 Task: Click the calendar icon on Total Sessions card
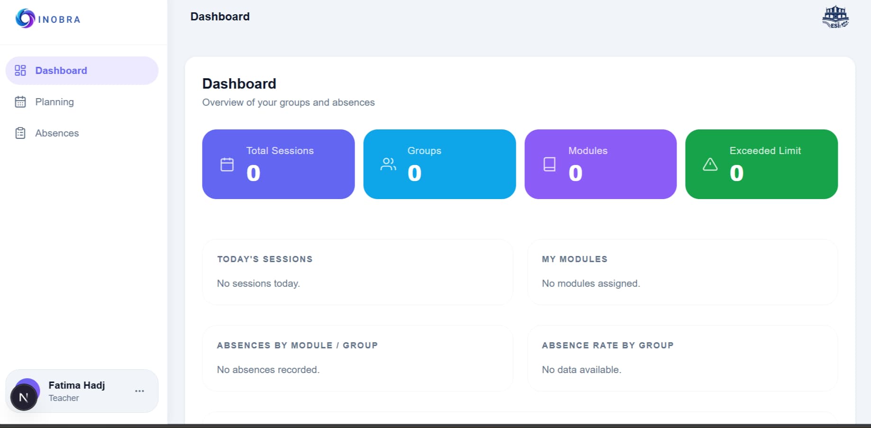(x=227, y=164)
